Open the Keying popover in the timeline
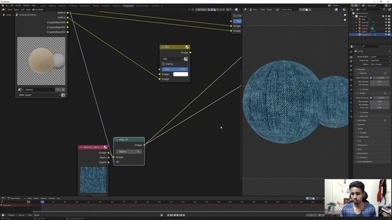Viewport: 392px width, 220px height. (x=21, y=215)
